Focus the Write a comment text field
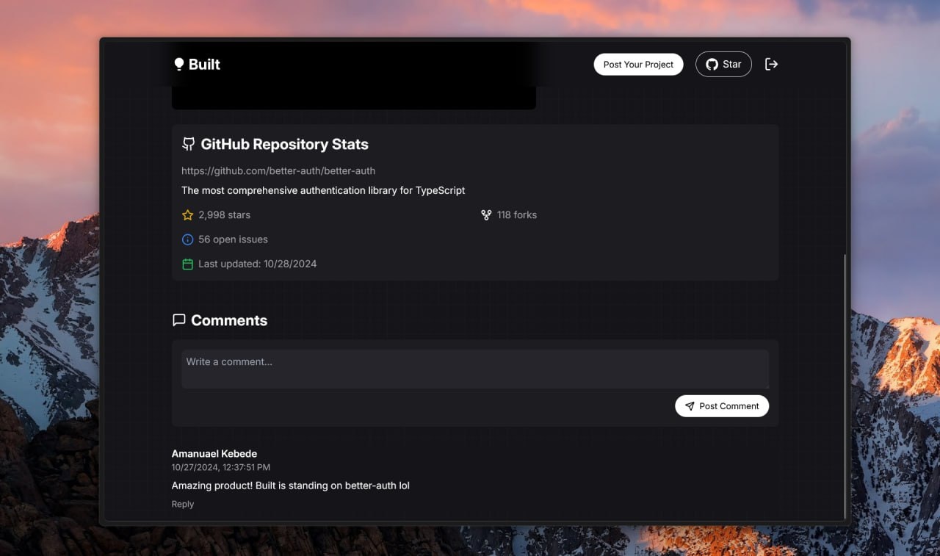 click(475, 369)
